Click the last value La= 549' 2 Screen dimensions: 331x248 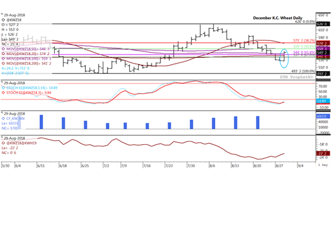[x=10, y=39]
